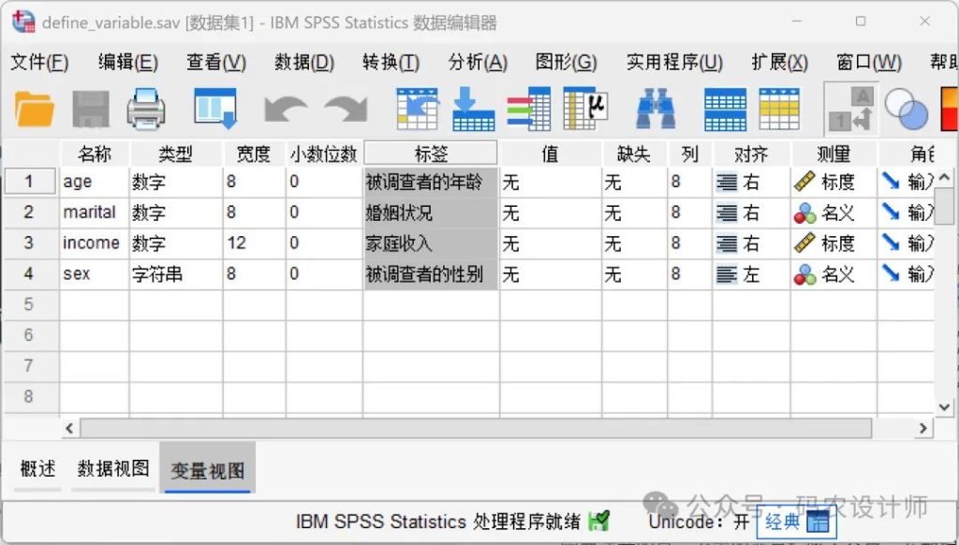
Task: Open the 测量 cell for the marital row
Action: (834, 213)
